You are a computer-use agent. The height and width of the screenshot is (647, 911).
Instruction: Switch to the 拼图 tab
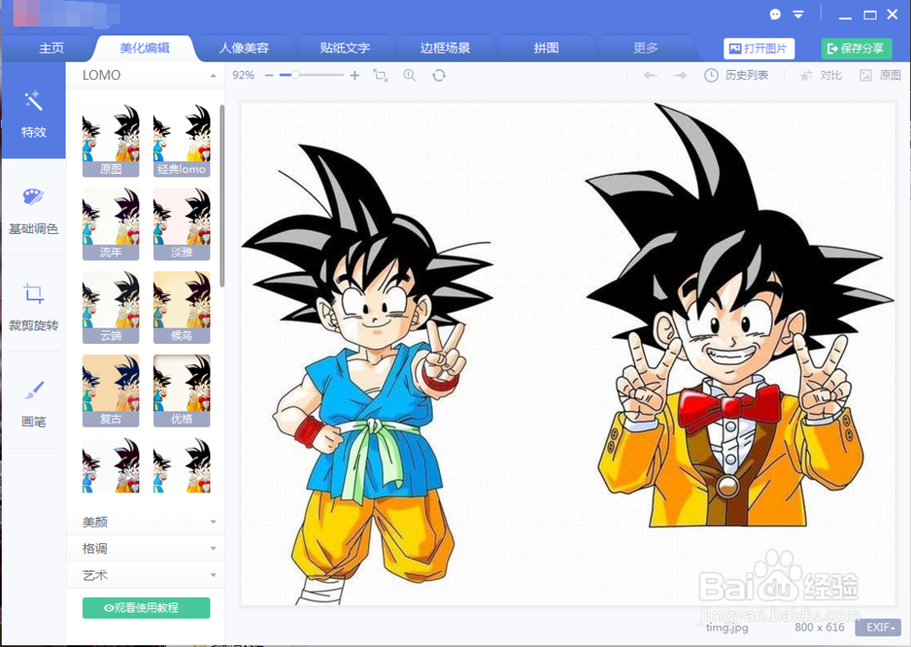(546, 48)
